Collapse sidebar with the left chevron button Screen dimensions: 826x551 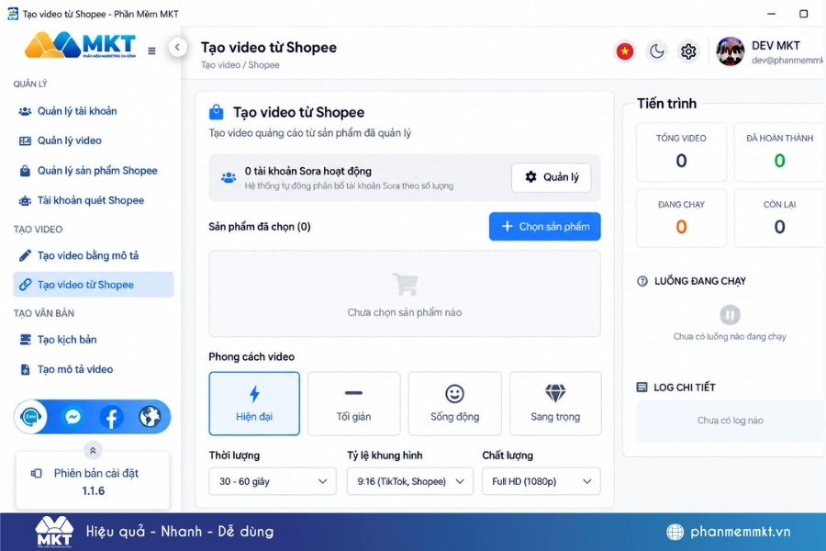(177, 48)
